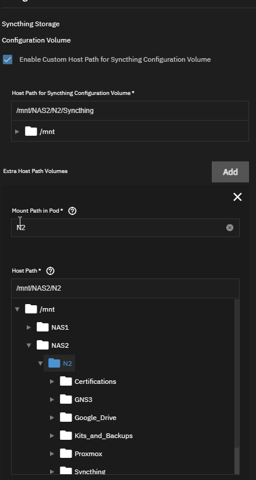The image size is (256, 480).
Task: Expand the GNS3 folder node
Action: 52,400
